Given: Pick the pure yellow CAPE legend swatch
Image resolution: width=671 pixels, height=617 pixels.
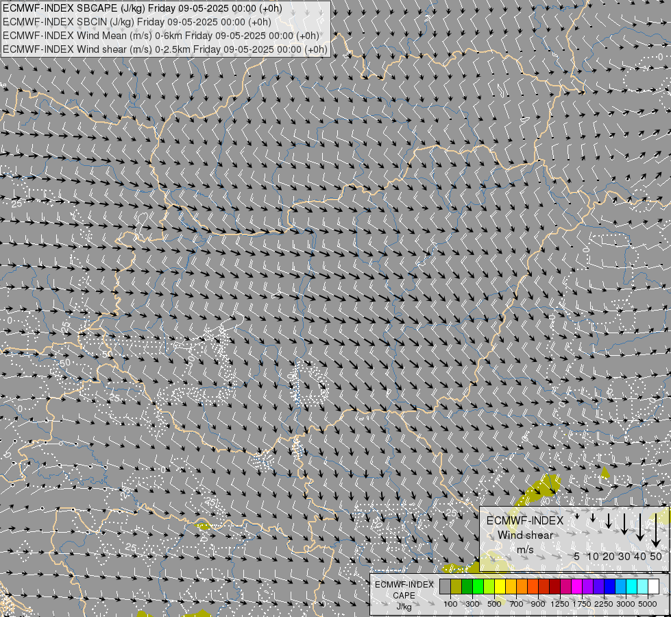Looking at the screenshot, I should click(500, 586).
